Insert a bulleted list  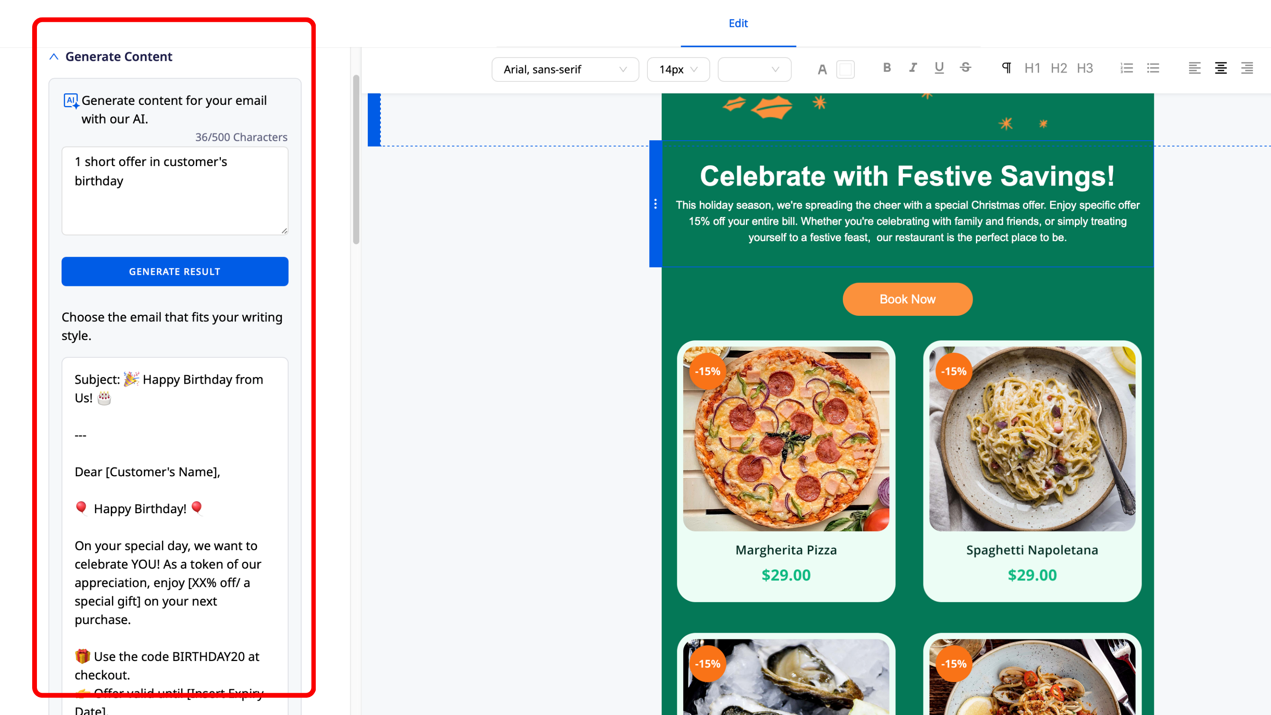coord(1153,68)
